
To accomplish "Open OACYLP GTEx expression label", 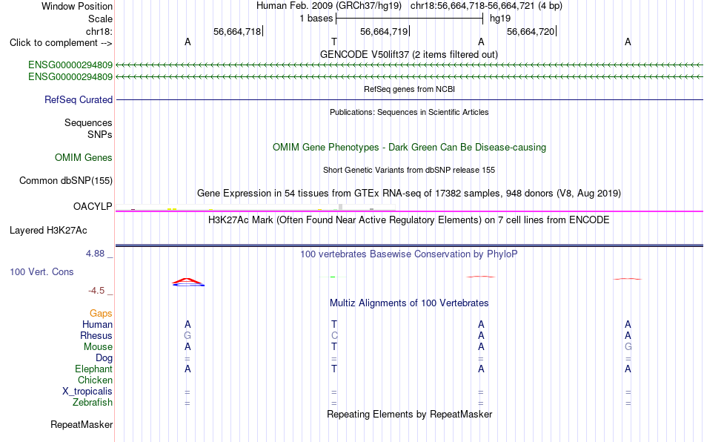I will click(93, 206).
